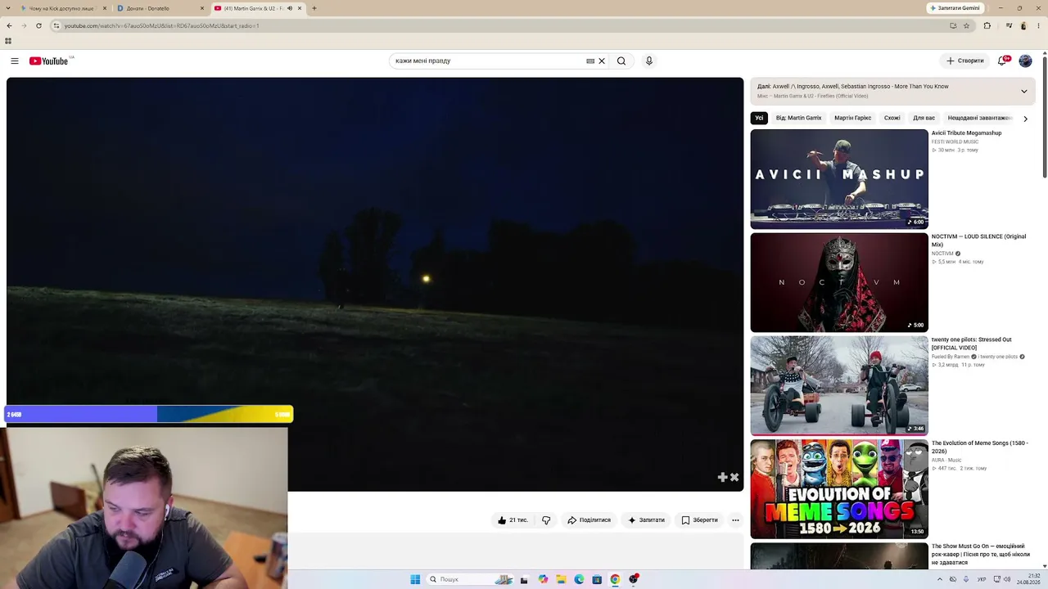Open the on-screen keyboard in the search box
Screen dimensions: 1048x589
[590, 61]
